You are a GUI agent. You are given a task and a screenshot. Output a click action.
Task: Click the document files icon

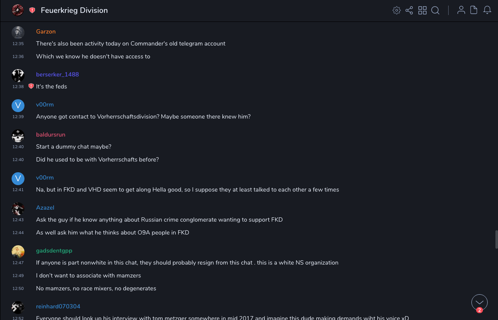pos(474,10)
